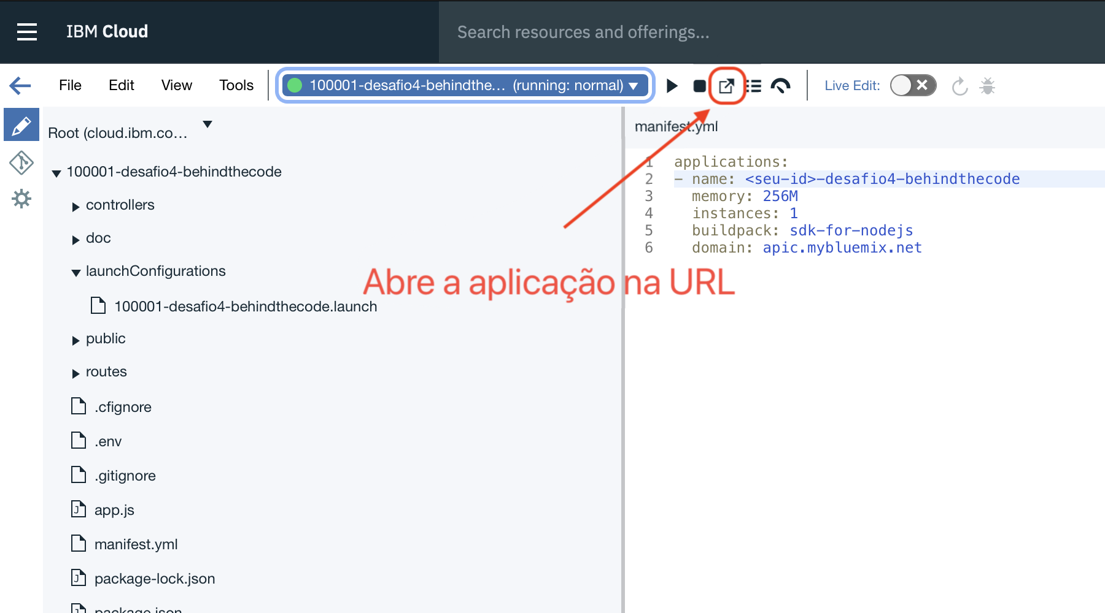Image resolution: width=1105 pixels, height=613 pixels.
Task: Click the domain apic.mybluemix.net line
Action: [x=807, y=248]
